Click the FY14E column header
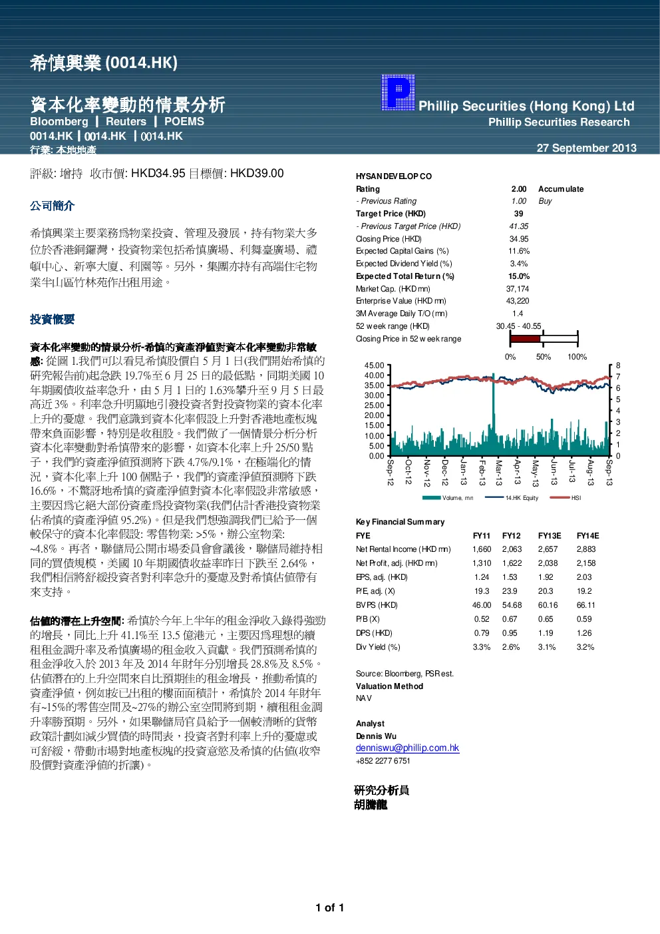The image size is (660, 934). click(588, 536)
